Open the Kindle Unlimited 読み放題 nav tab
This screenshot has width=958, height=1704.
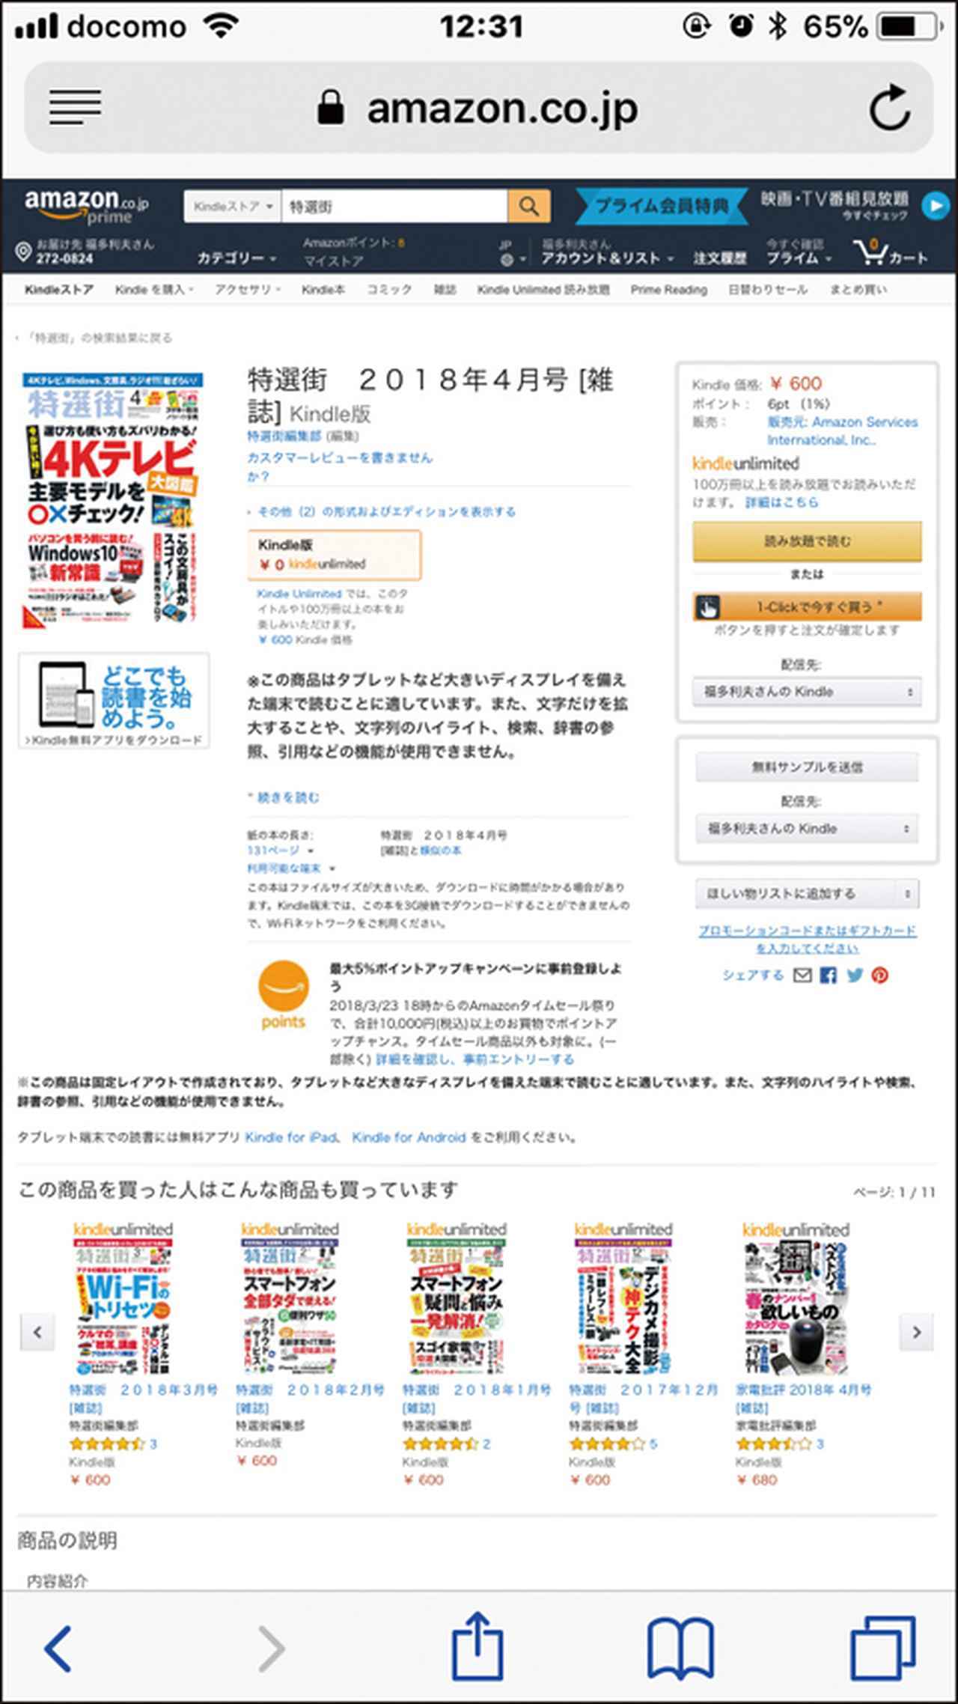543,290
